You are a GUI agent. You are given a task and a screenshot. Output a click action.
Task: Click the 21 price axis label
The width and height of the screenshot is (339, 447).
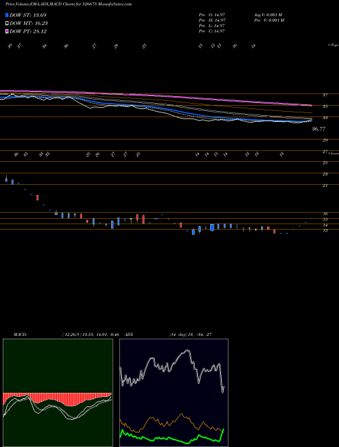click(x=325, y=186)
